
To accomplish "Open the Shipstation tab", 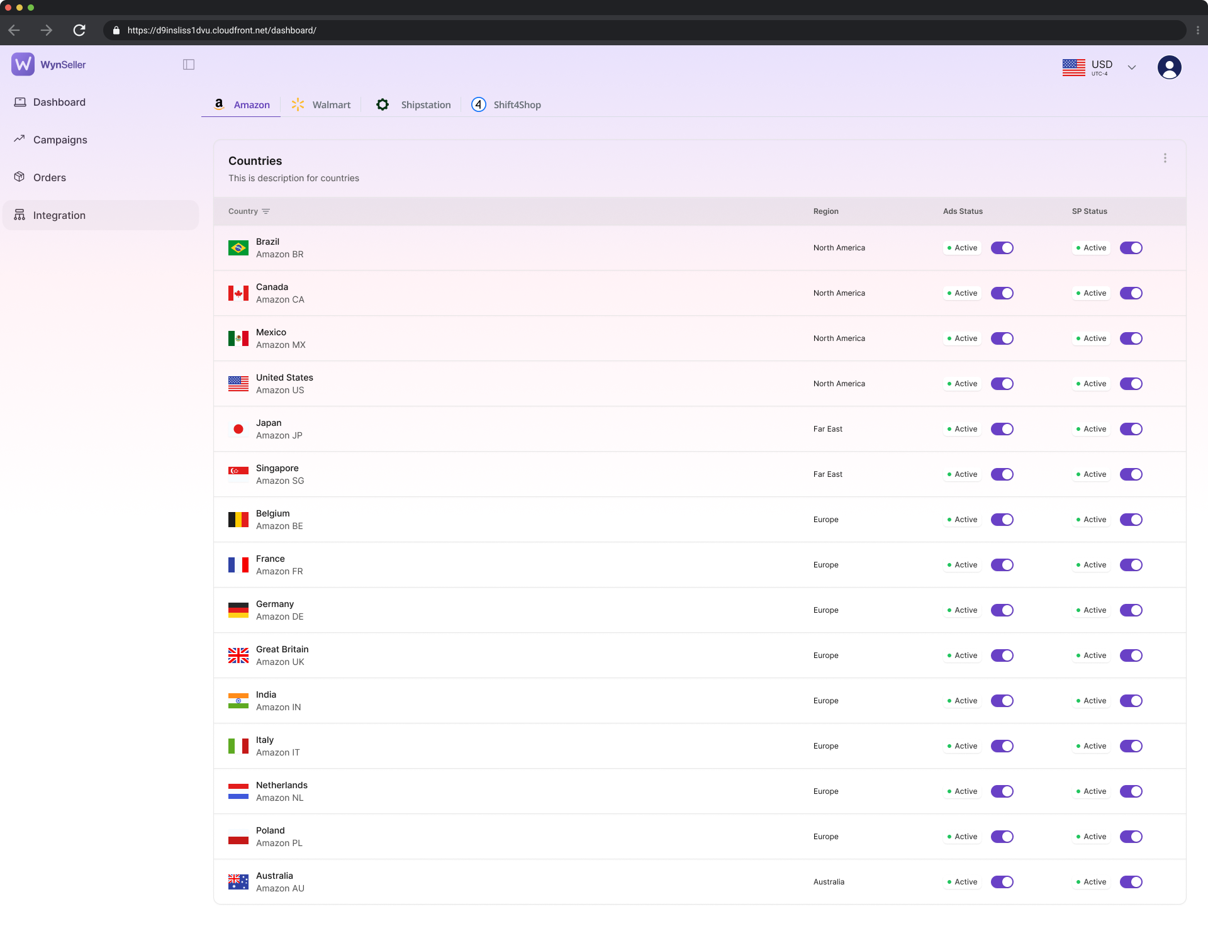I will [413, 104].
